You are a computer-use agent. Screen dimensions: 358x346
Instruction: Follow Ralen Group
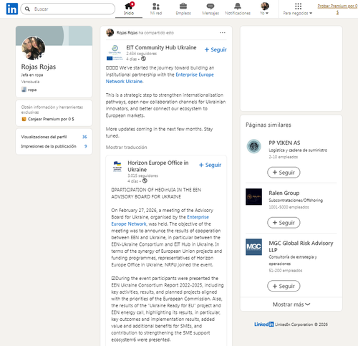click(284, 223)
